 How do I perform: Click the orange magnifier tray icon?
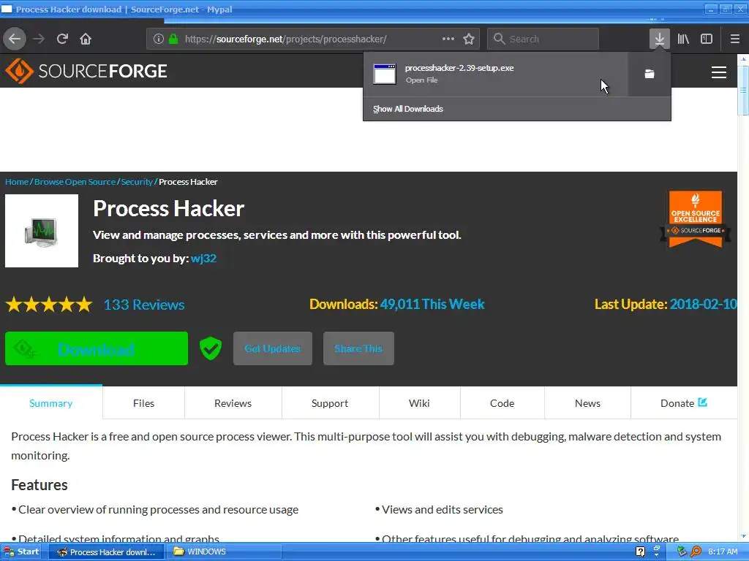point(696,552)
